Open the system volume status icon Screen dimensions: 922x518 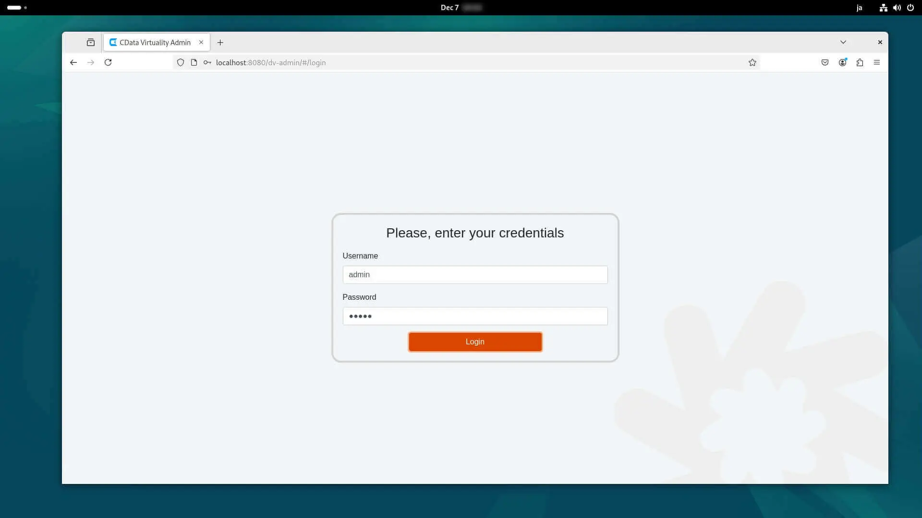click(897, 8)
